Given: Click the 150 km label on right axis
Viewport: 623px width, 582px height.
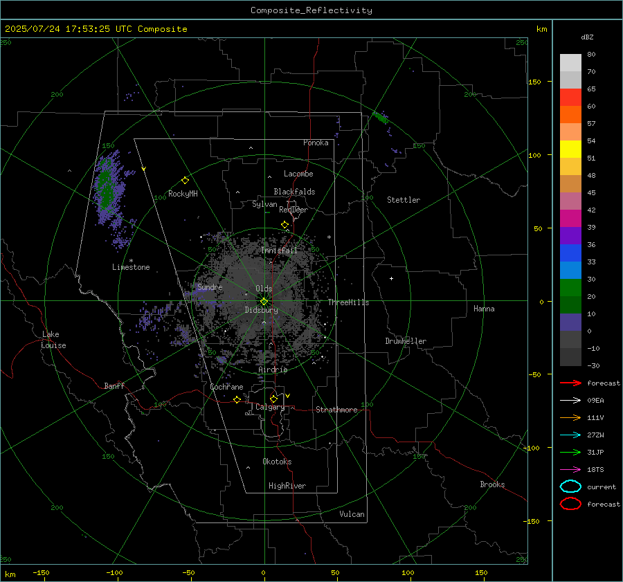Looking at the screenshot, I should click(x=534, y=82).
